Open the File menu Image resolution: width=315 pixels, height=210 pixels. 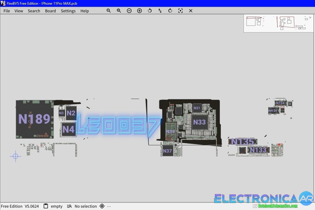click(x=6, y=11)
